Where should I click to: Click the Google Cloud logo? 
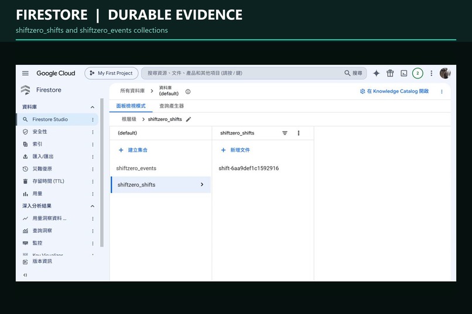click(x=56, y=73)
